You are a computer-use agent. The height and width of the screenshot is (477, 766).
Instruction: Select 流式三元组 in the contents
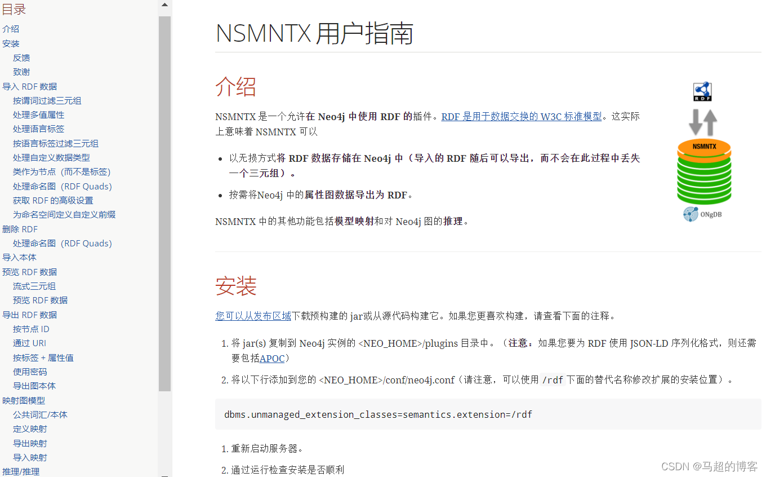[34, 286]
